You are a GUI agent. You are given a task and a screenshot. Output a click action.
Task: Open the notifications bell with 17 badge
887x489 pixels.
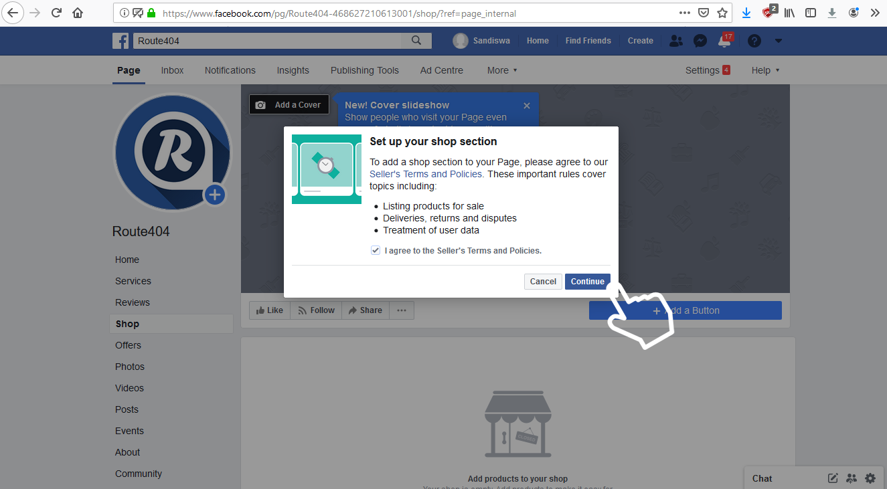tap(724, 41)
